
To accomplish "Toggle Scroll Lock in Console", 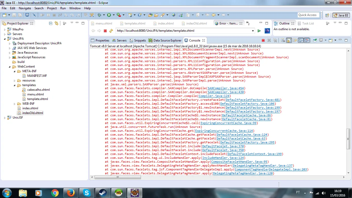I will [x=289, y=40].
